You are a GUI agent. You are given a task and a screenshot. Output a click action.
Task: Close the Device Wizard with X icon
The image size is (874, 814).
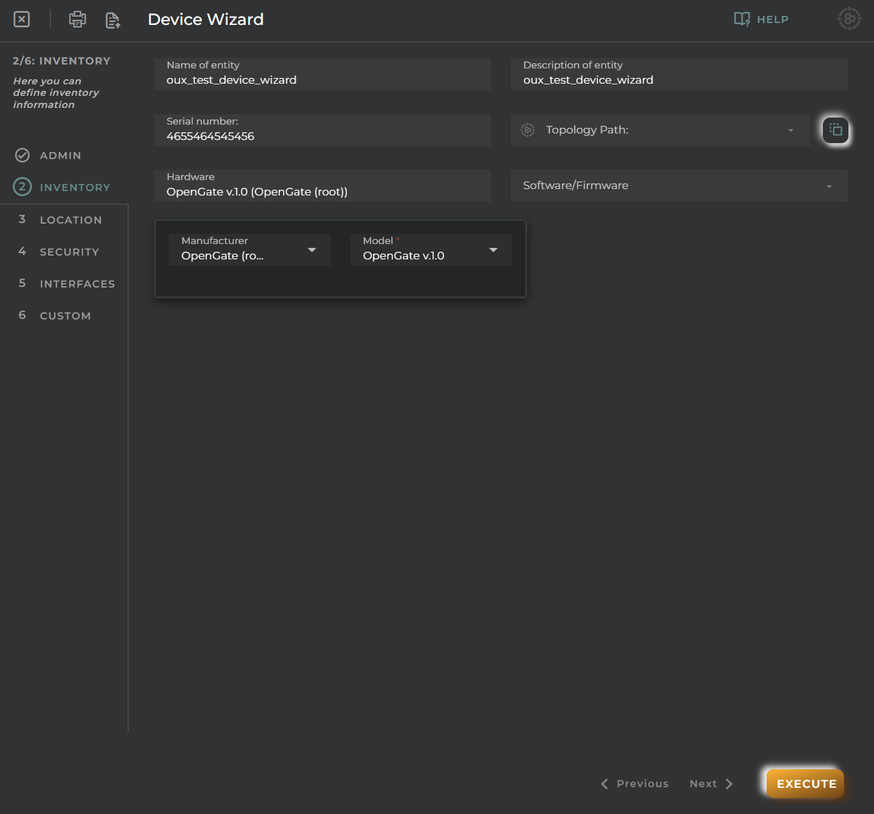[22, 19]
